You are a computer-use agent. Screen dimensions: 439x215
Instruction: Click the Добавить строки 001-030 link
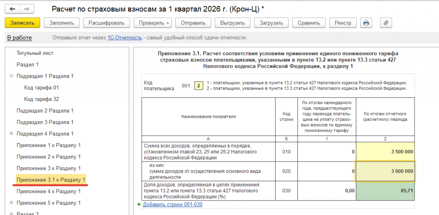[x=173, y=205]
